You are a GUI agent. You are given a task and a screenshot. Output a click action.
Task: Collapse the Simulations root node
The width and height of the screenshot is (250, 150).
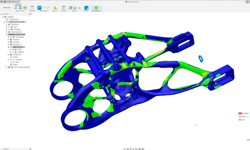click(3, 17)
